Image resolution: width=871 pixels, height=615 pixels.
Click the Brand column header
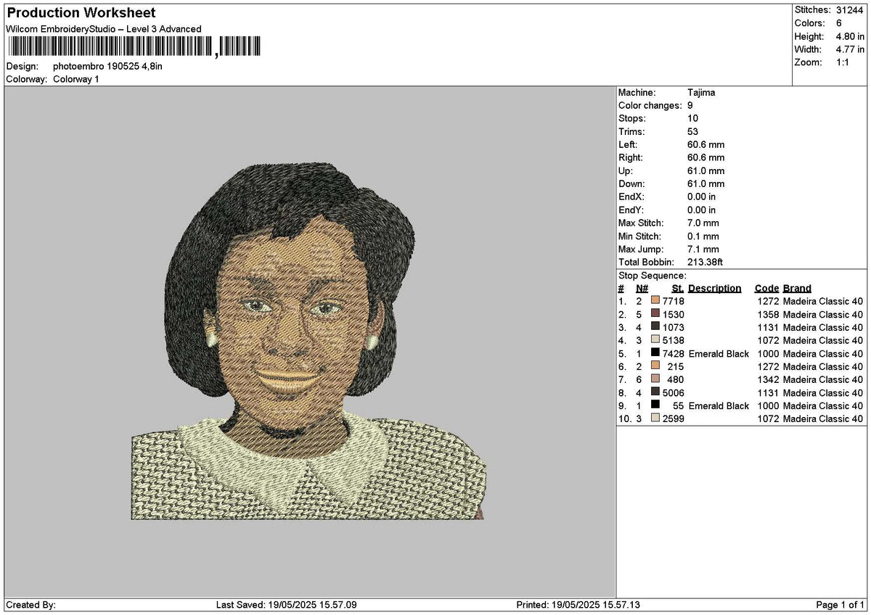pos(796,288)
